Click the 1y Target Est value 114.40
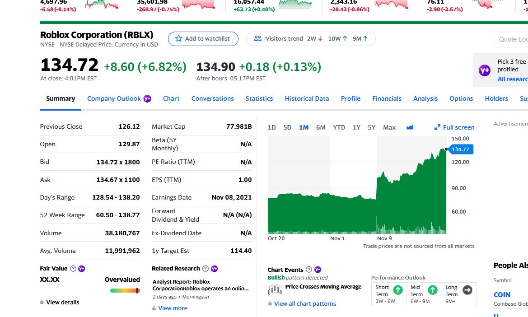528x317 pixels. point(241,251)
